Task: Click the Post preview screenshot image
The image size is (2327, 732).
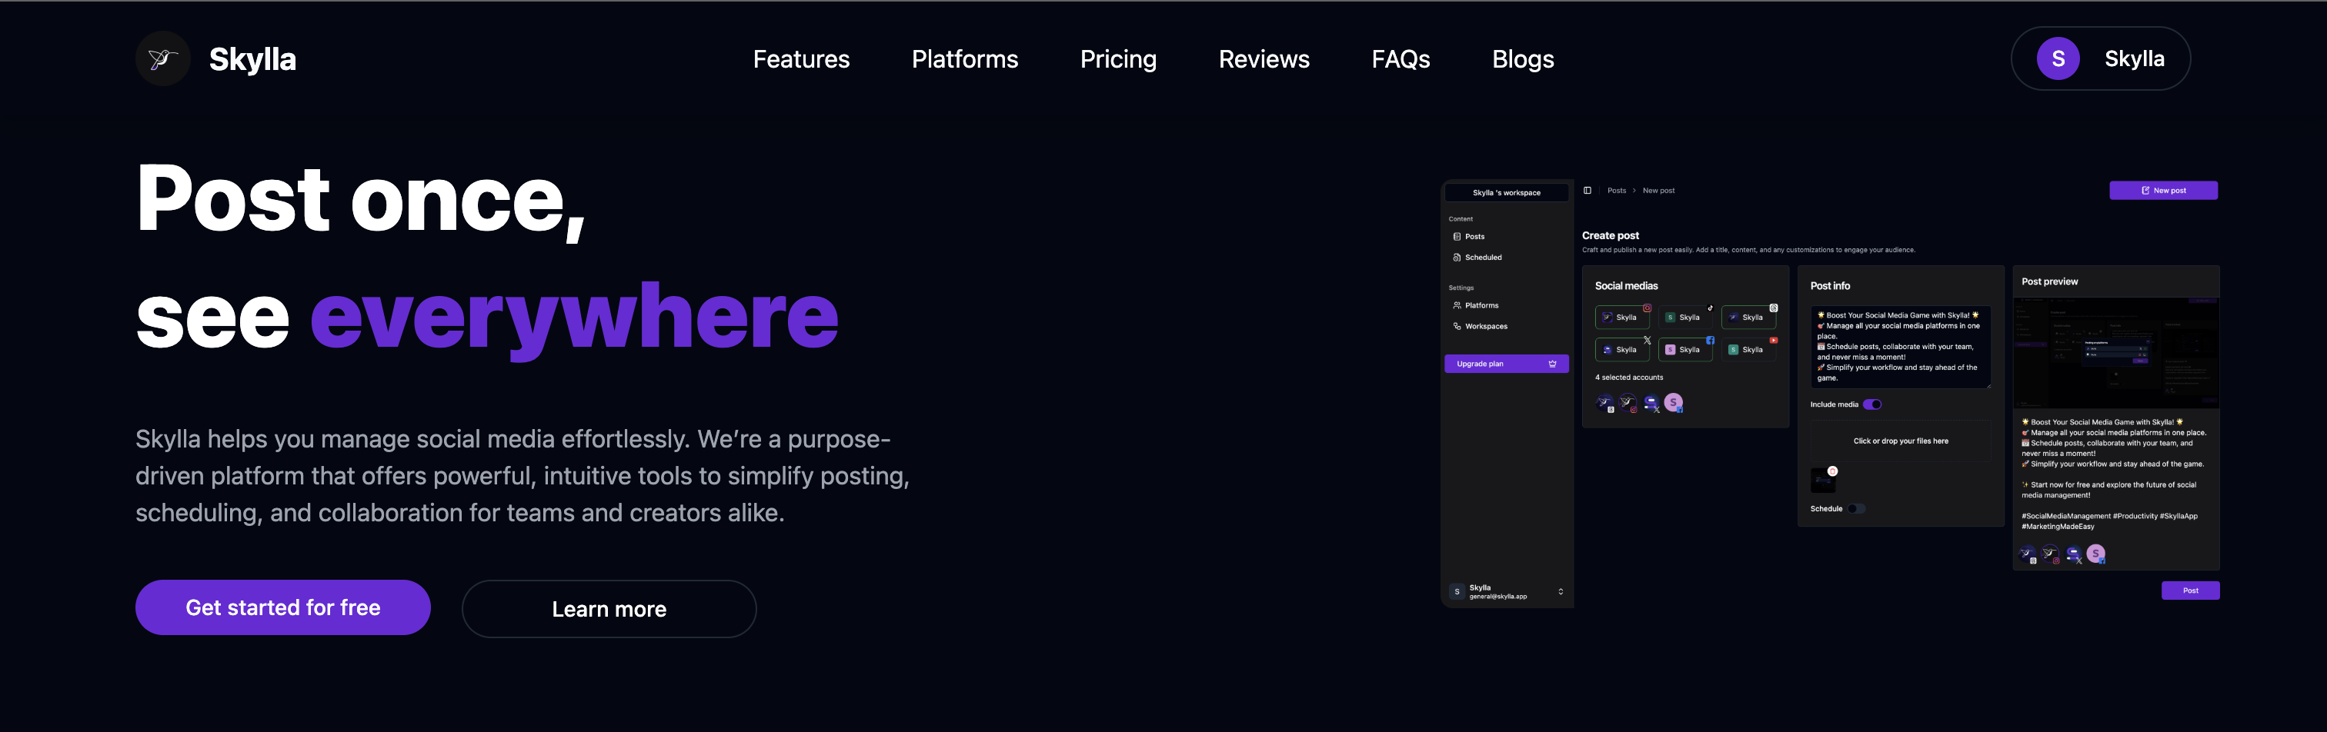Action: point(2115,353)
